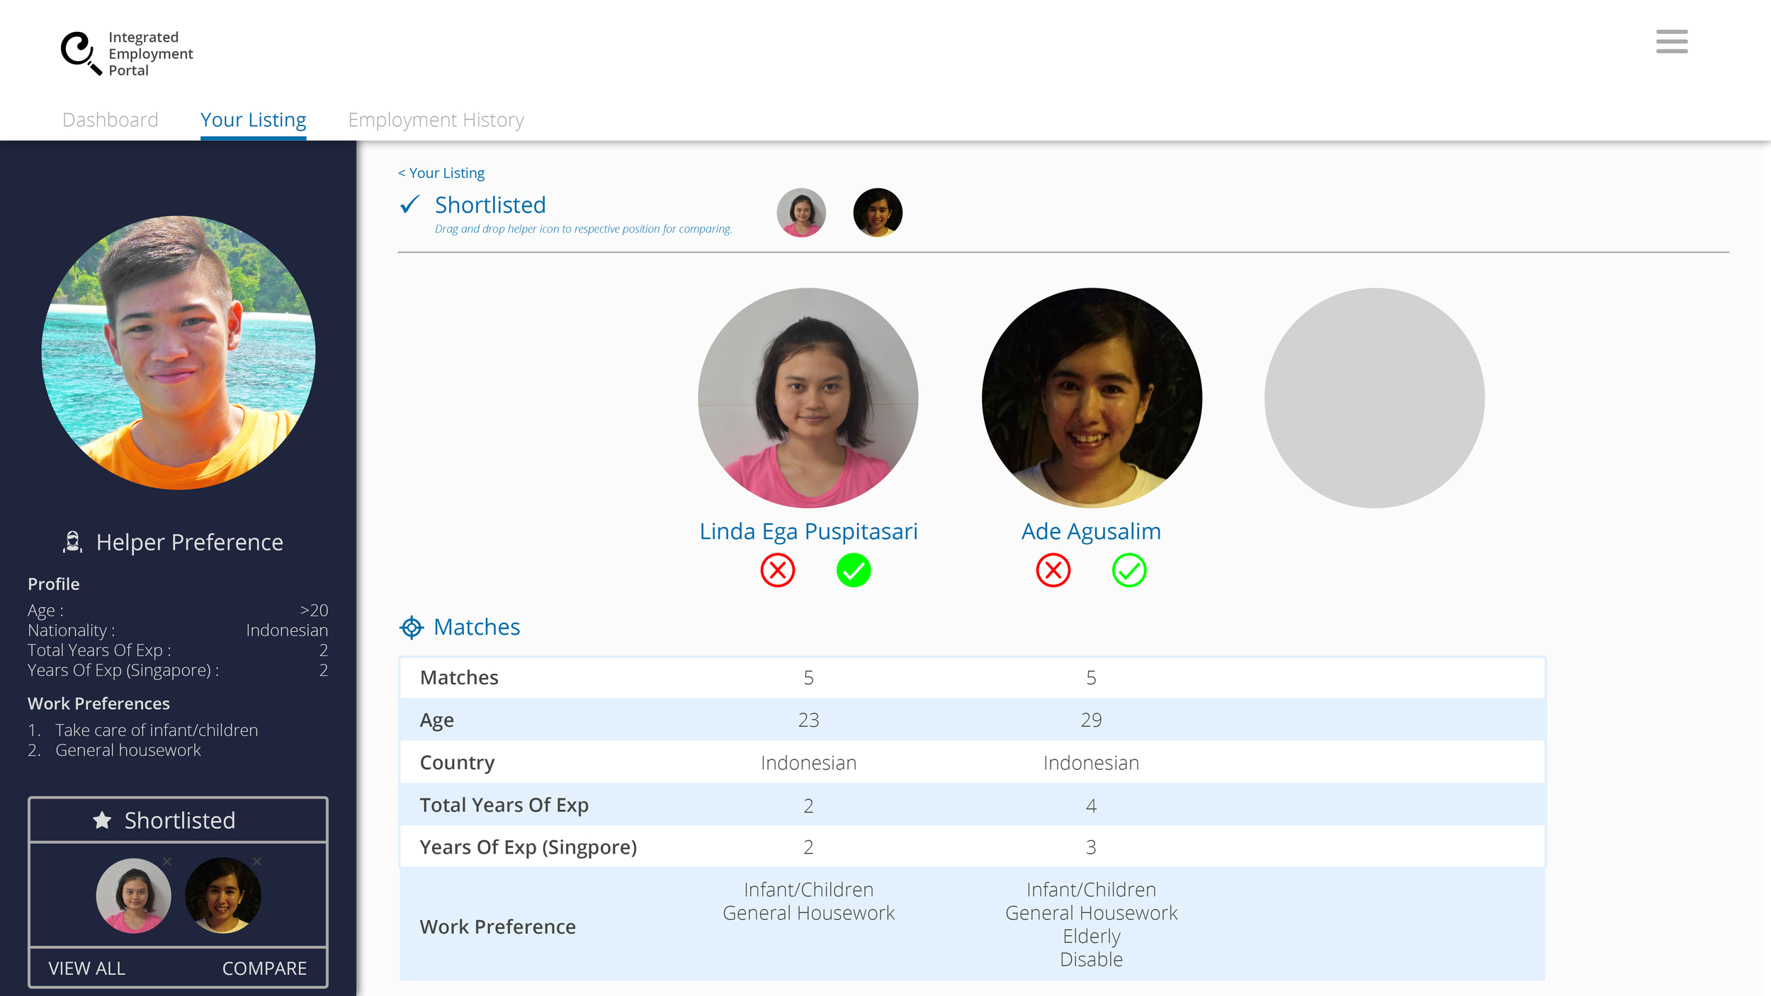The image size is (1771, 996).
Task: Select Linda's small thumbnail in Shortlisted header
Action: [x=801, y=213]
